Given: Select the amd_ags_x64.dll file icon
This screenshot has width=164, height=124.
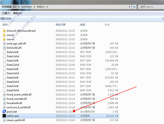Looking at the screenshot, I should [x=4, y=44].
